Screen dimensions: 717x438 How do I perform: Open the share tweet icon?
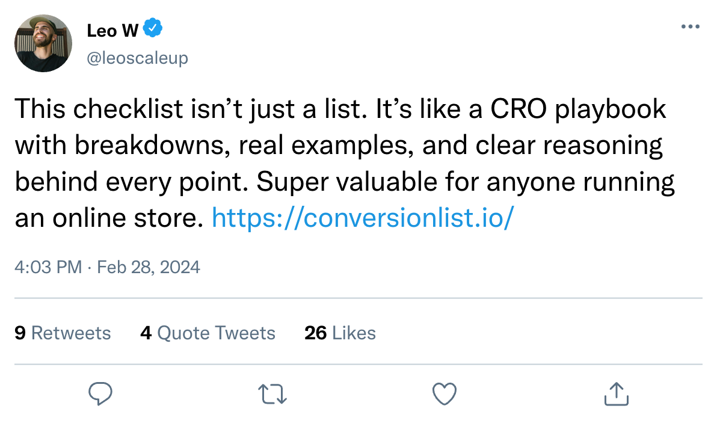(x=616, y=394)
